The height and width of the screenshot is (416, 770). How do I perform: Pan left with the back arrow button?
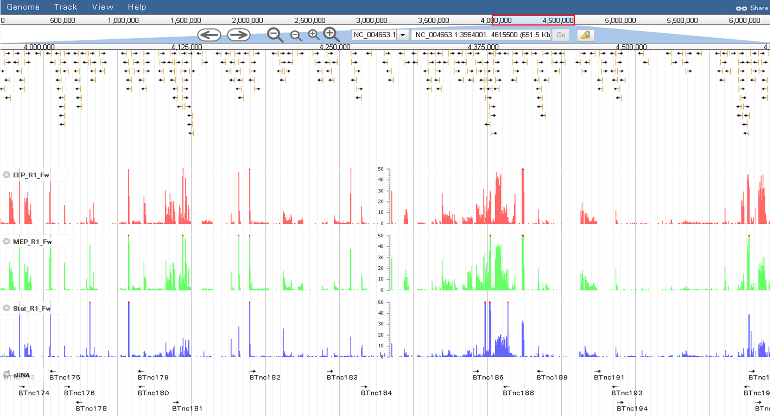point(209,35)
